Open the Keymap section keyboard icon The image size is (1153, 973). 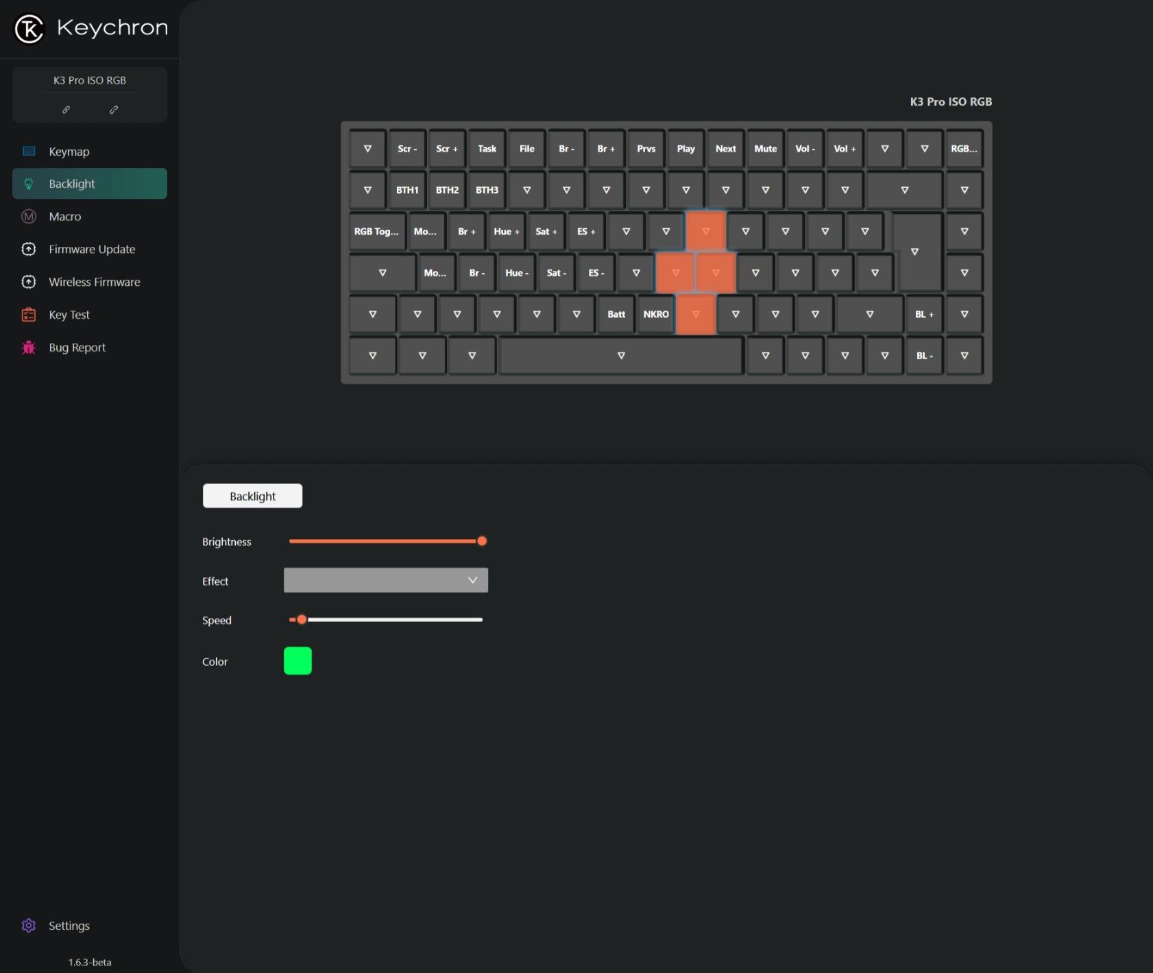[x=29, y=152]
